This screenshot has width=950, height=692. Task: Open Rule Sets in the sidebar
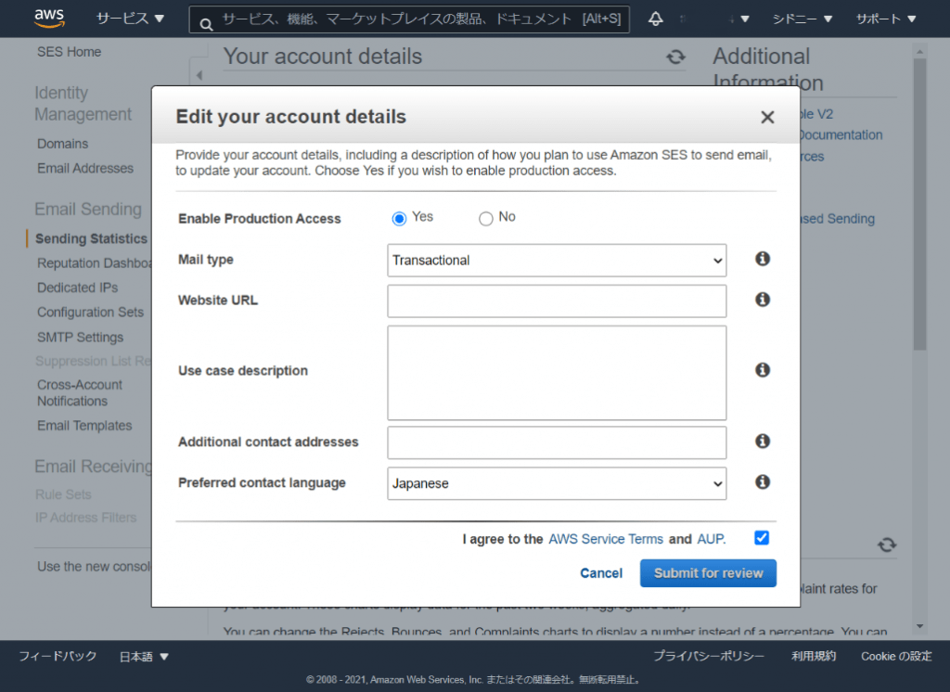pyautogui.click(x=63, y=494)
